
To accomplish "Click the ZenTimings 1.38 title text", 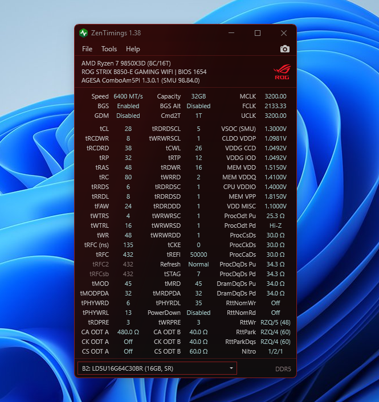I will pos(116,33).
